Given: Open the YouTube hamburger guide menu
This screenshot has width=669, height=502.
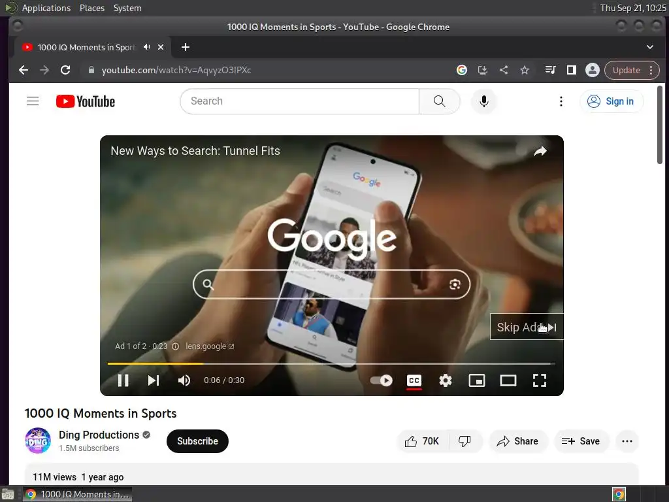Looking at the screenshot, I should [33, 101].
